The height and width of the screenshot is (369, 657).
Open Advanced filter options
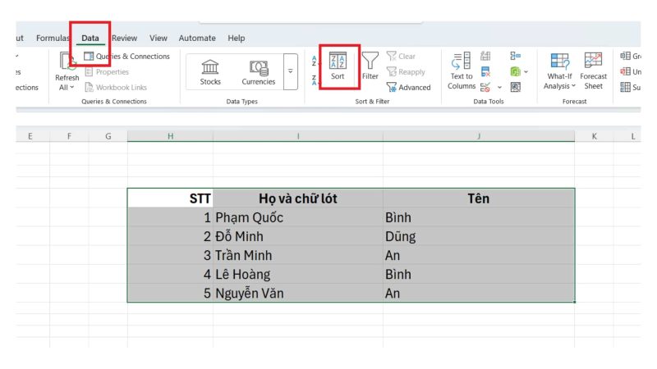(408, 87)
